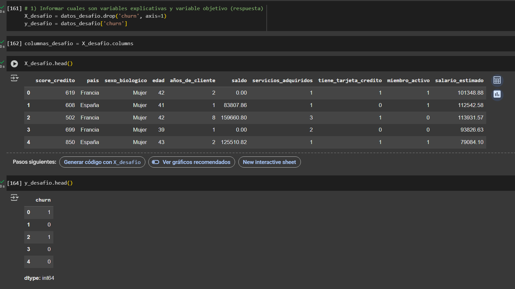Click execution count [162]
The width and height of the screenshot is (515, 289).
pyautogui.click(x=14, y=44)
